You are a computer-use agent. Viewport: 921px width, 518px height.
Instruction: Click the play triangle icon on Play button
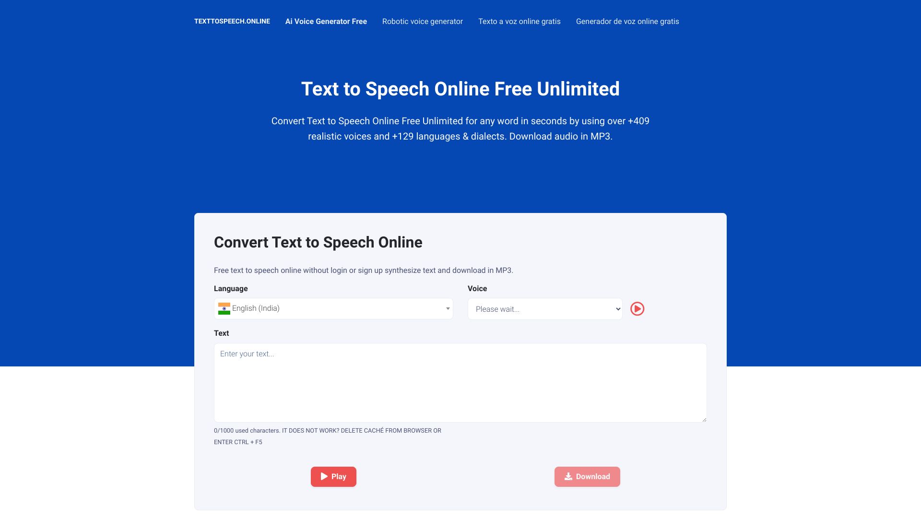click(x=324, y=476)
